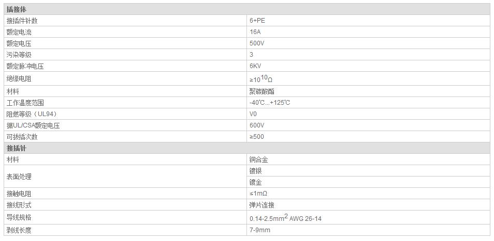This screenshot has height=241, width=494.
Task: Click the 绝缘电阻 row label
Action: click(x=19, y=78)
